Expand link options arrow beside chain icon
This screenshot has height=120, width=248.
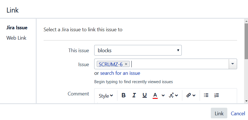click(194, 95)
